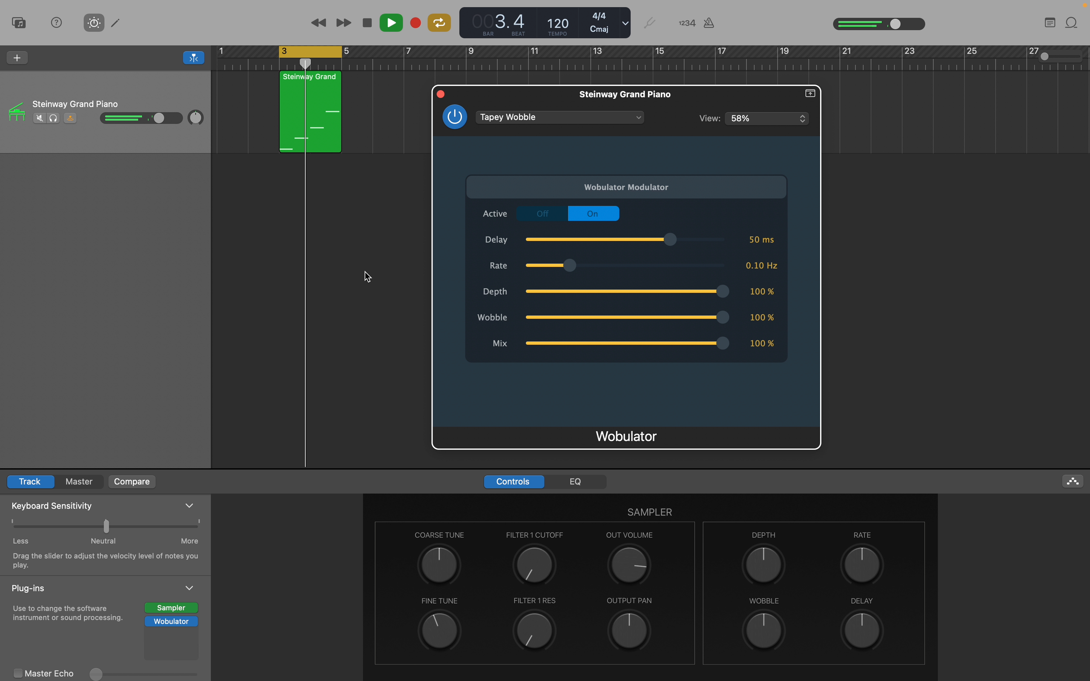The height and width of the screenshot is (681, 1090).
Task: Toggle the Wobulator plug-in power button
Action: (454, 117)
